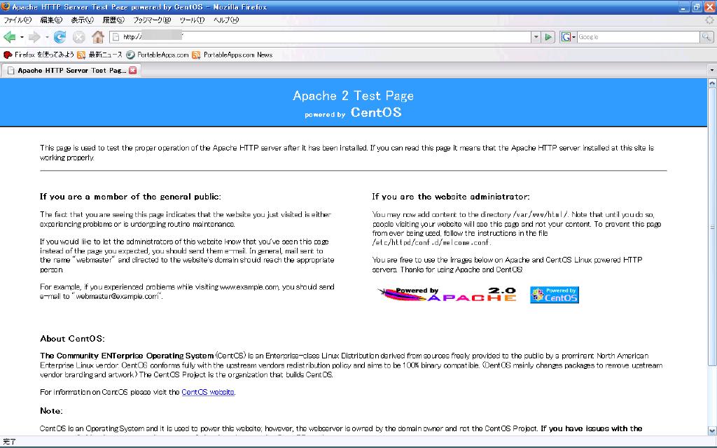The image size is (717, 448).
Task: Minimize the Firefox window
Action: click(x=683, y=7)
